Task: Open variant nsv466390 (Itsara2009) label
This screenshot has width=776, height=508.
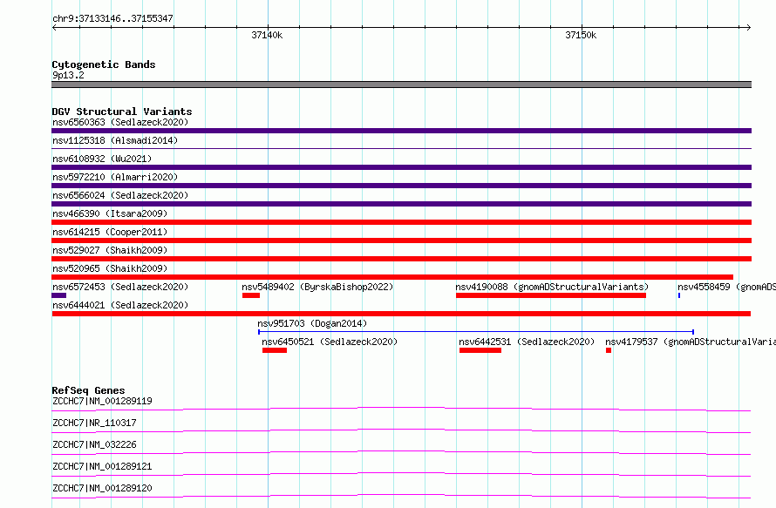Action: pos(110,213)
